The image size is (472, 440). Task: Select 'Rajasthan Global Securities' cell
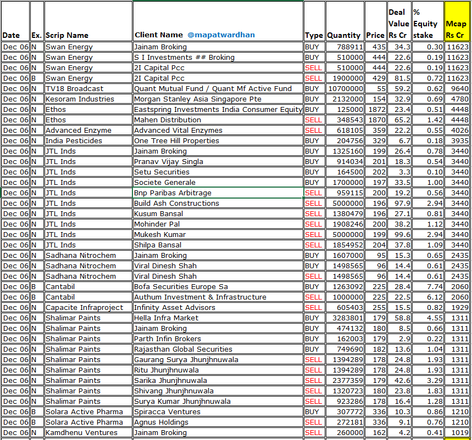218,349
